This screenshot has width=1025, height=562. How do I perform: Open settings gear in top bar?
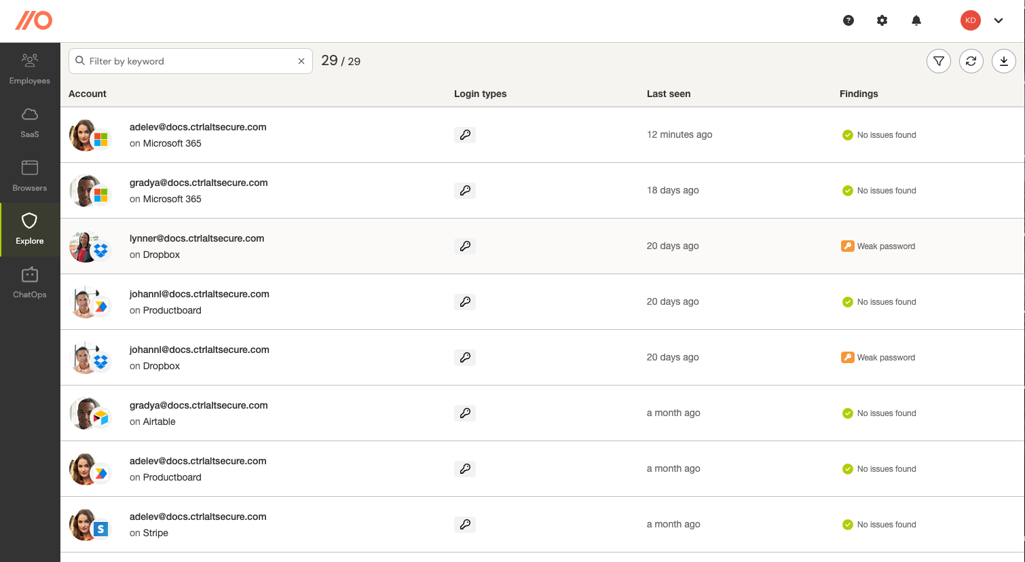(x=882, y=20)
